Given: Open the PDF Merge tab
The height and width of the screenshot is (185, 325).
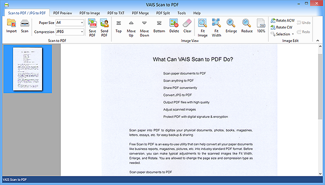Looking at the screenshot, I should (140, 13).
